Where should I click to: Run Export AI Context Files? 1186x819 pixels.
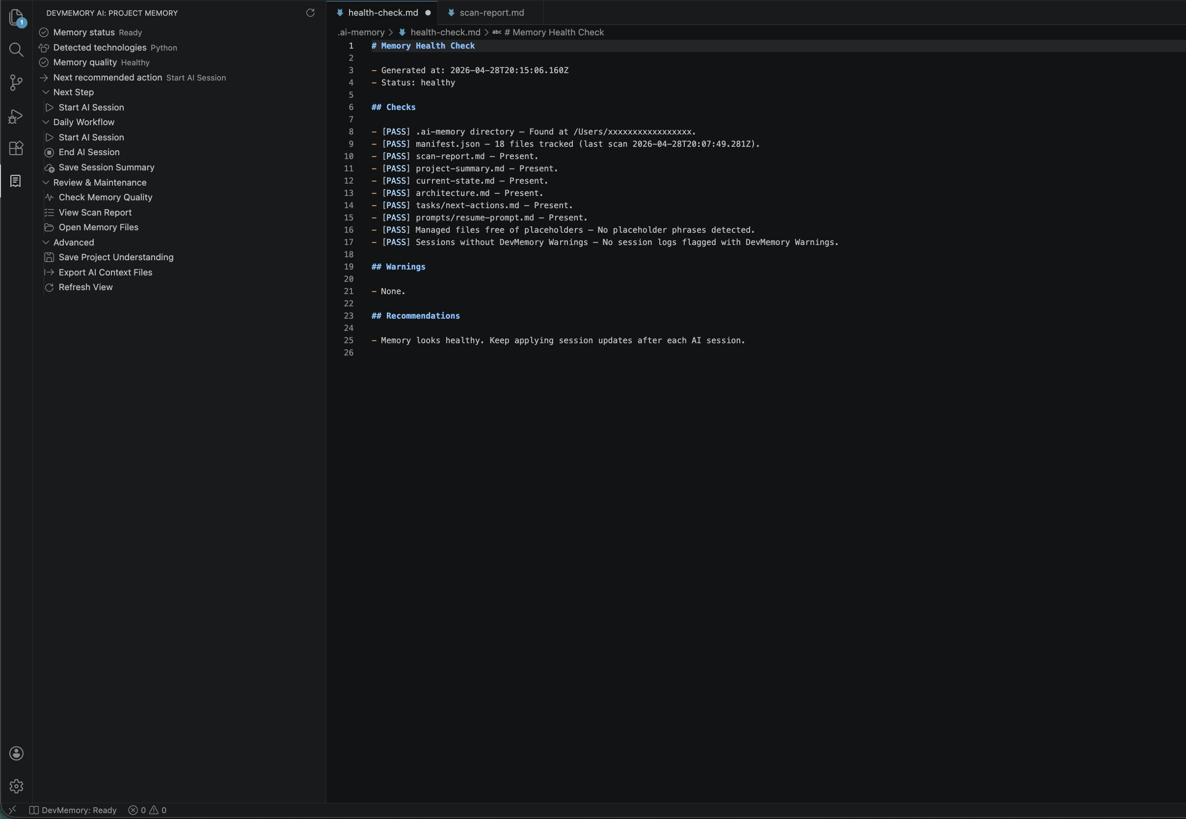click(105, 272)
